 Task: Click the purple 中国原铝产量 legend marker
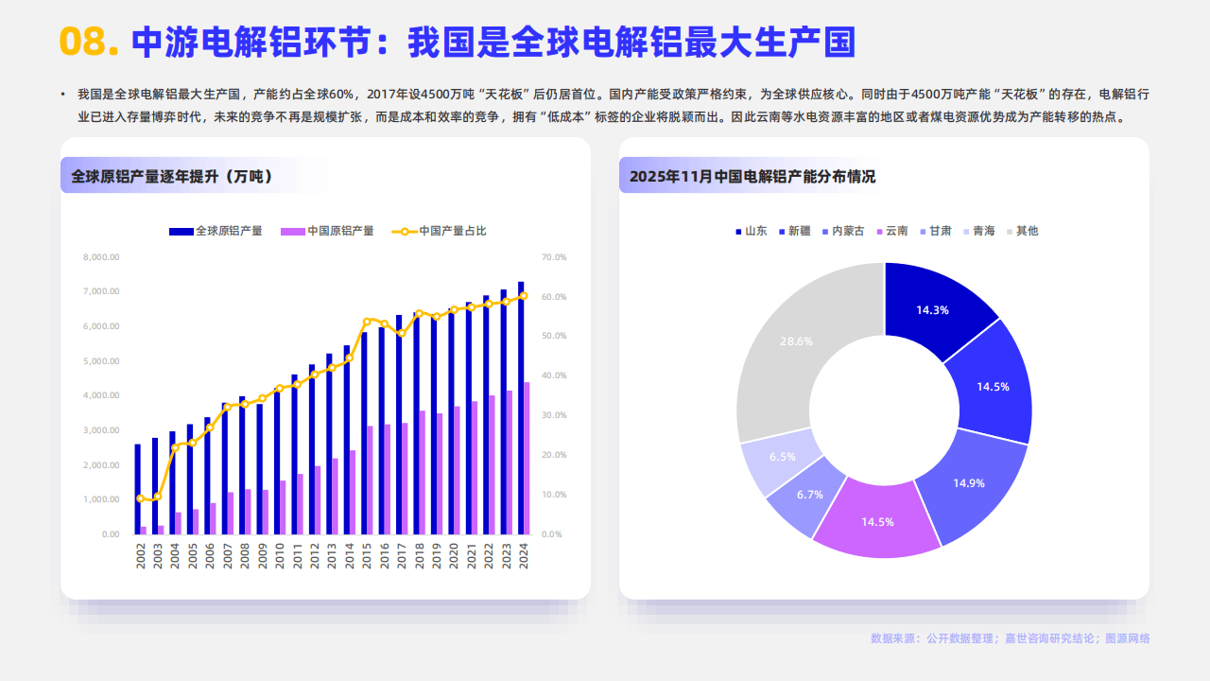[x=291, y=230]
